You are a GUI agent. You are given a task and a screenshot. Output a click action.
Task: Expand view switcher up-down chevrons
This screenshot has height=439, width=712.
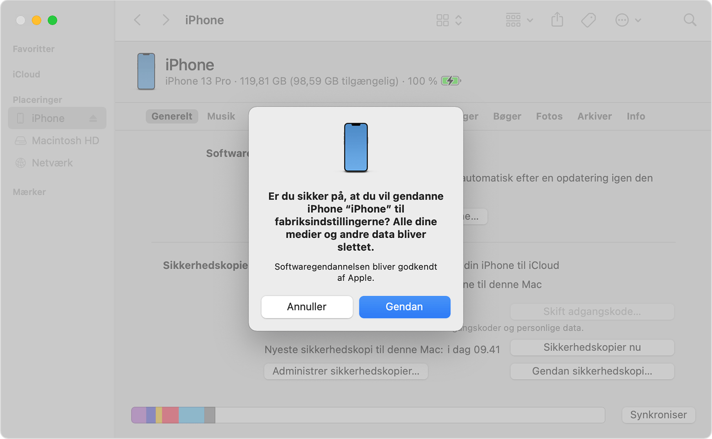[x=459, y=20]
